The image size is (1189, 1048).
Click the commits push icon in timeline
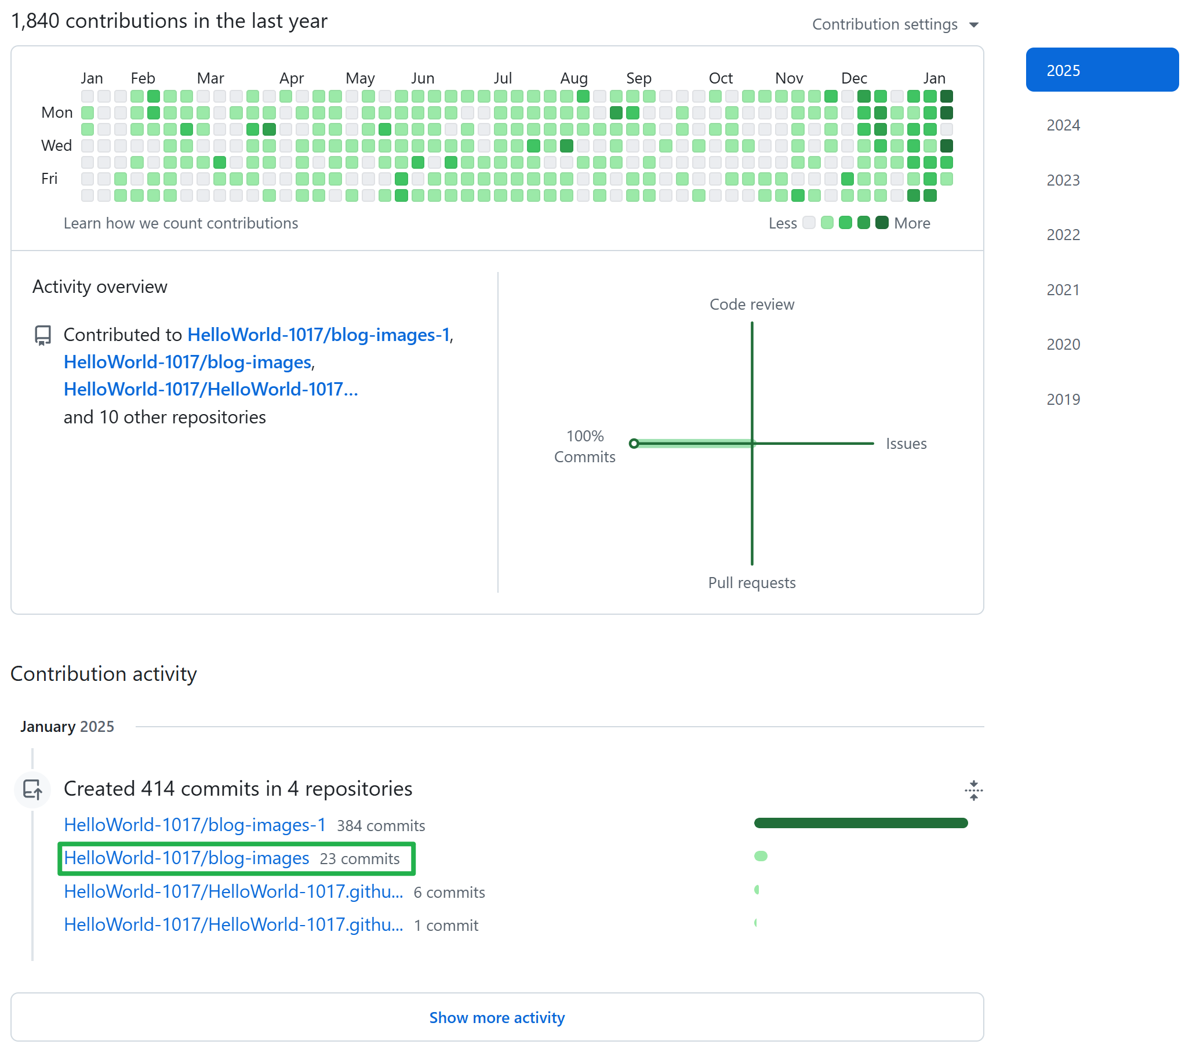point(32,790)
